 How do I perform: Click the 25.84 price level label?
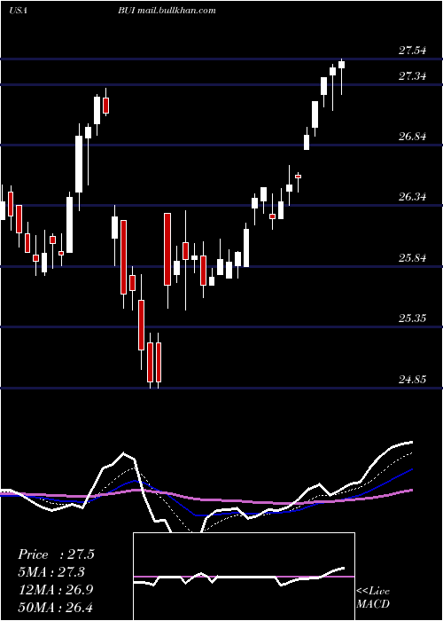(412, 258)
